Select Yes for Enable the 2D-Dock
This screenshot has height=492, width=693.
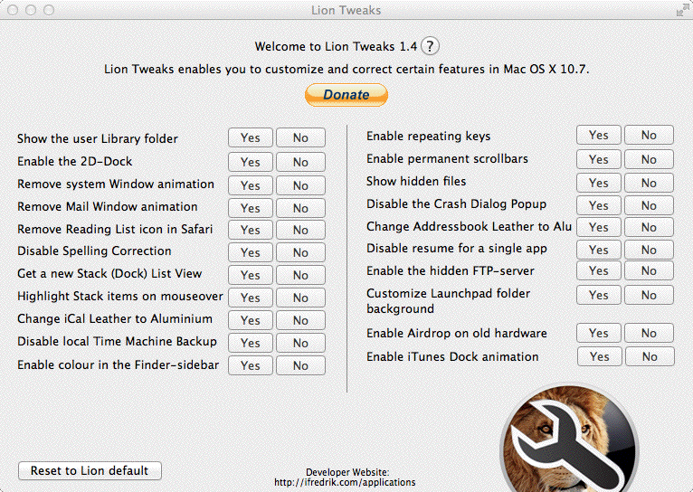click(251, 162)
